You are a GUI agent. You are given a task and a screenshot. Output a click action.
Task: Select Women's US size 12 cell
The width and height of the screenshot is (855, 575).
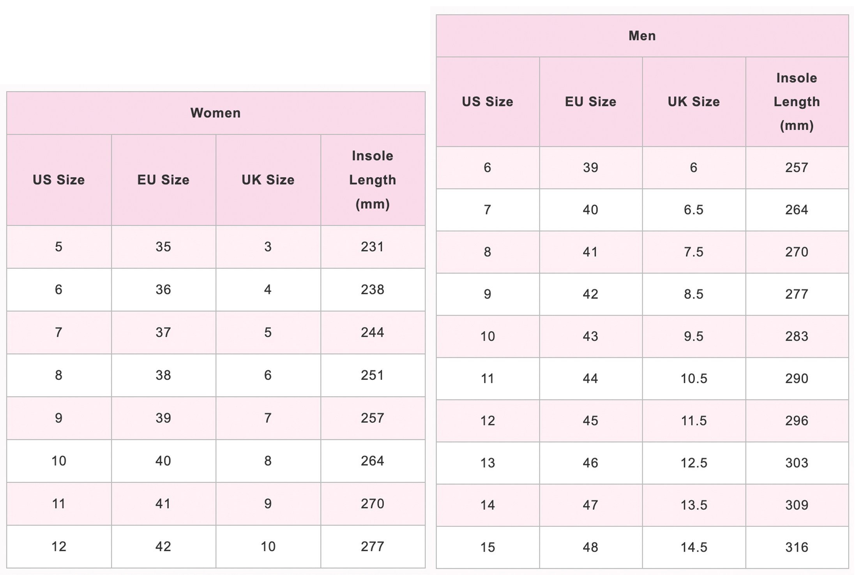pos(59,547)
